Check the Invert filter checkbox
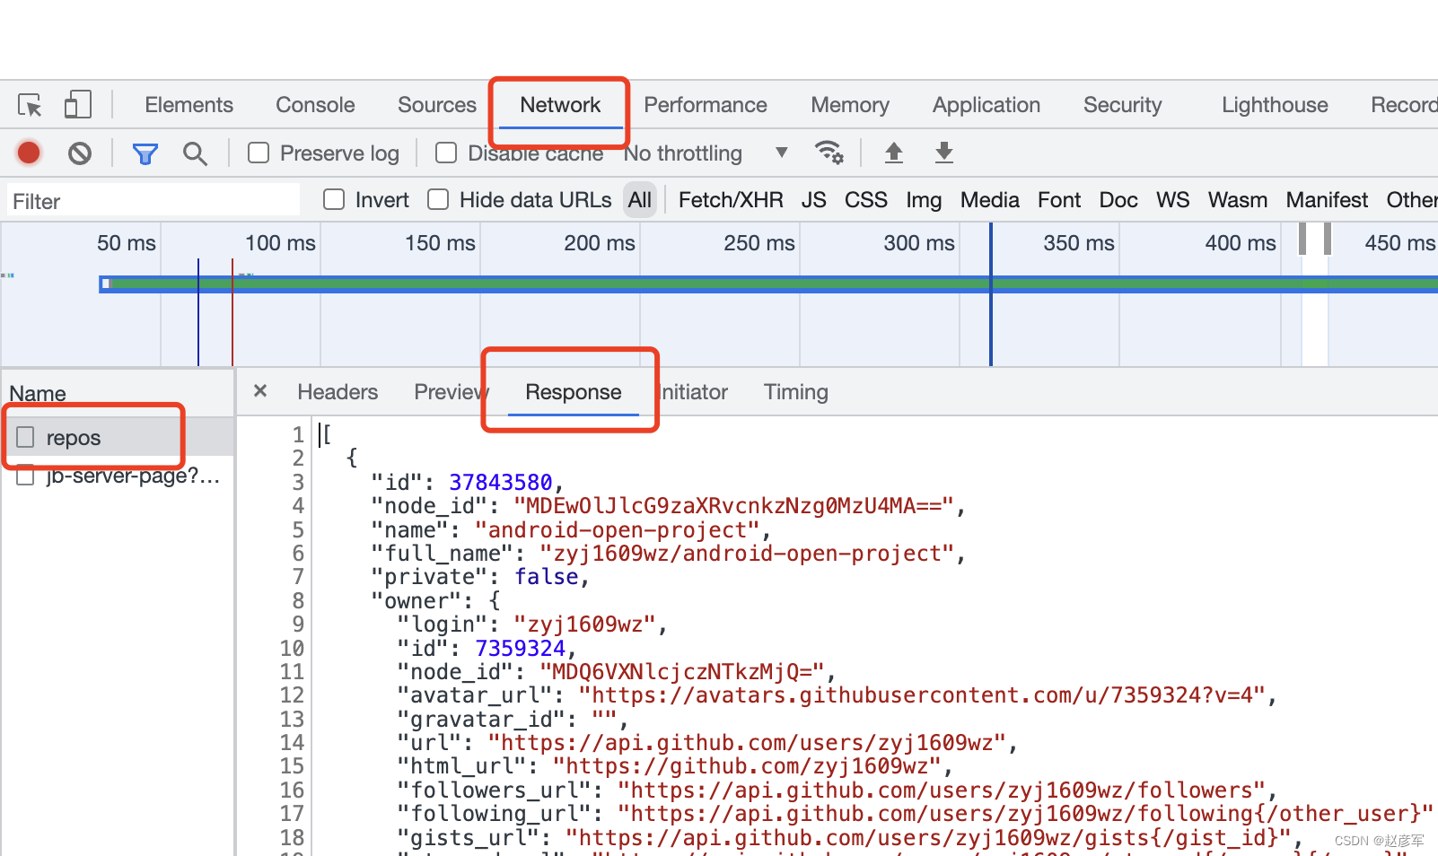 [334, 199]
